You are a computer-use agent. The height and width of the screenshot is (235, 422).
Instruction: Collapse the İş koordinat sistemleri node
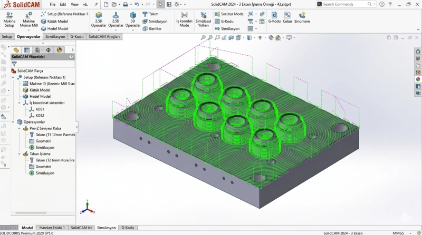coord(20,103)
